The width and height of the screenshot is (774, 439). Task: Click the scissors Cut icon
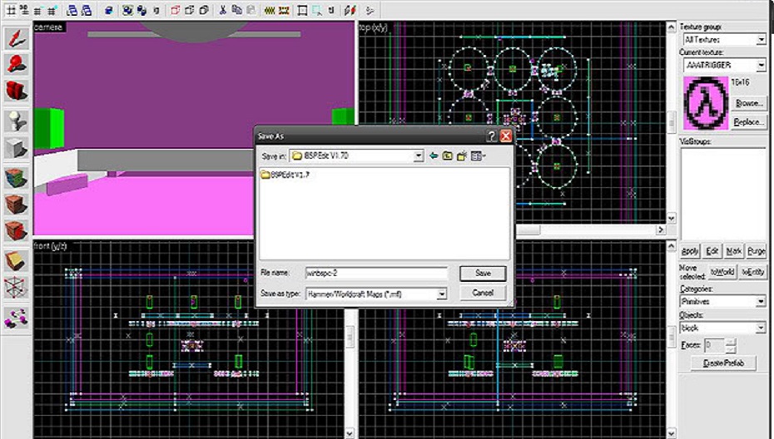click(223, 10)
